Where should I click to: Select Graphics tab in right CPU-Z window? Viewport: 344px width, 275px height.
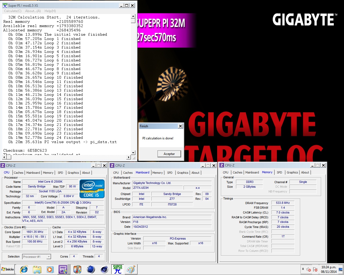[x=292, y=172]
